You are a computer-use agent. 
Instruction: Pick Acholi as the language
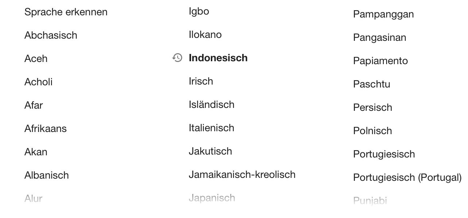point(38,82)
